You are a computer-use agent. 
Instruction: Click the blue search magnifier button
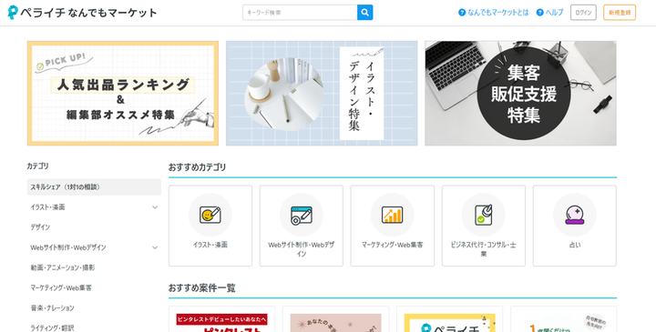(364, 13)
